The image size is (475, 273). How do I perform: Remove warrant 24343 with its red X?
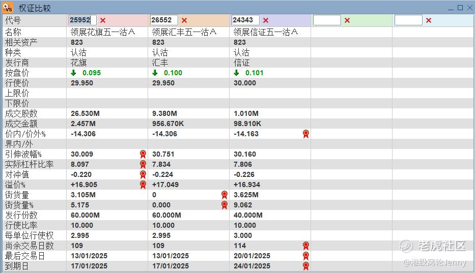tap(266, 20)
